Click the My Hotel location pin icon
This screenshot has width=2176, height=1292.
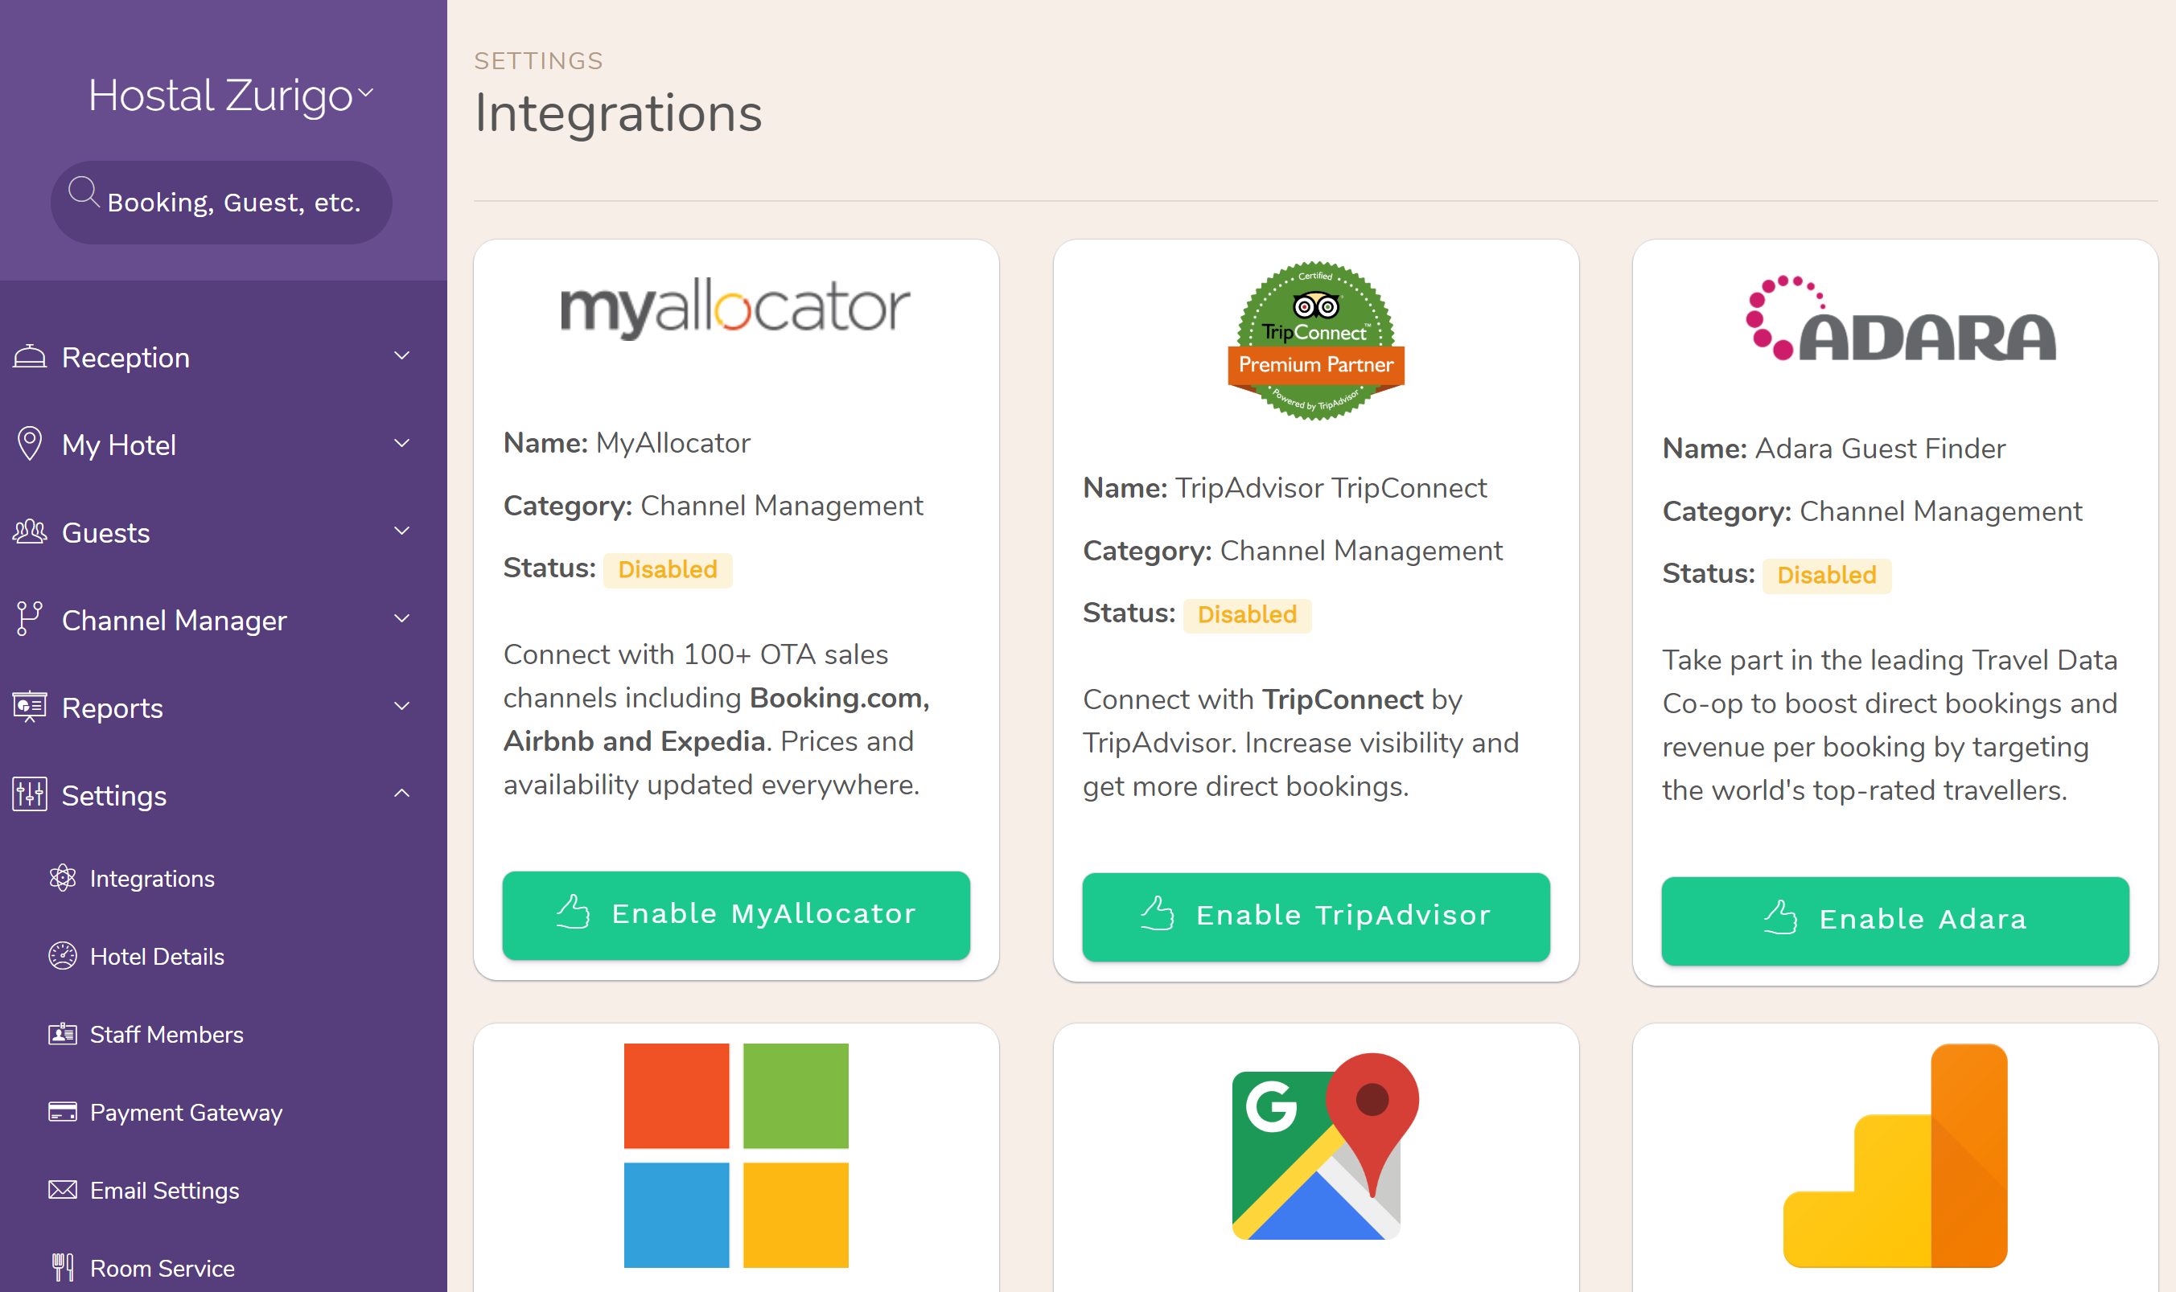(x=30, y=443)
